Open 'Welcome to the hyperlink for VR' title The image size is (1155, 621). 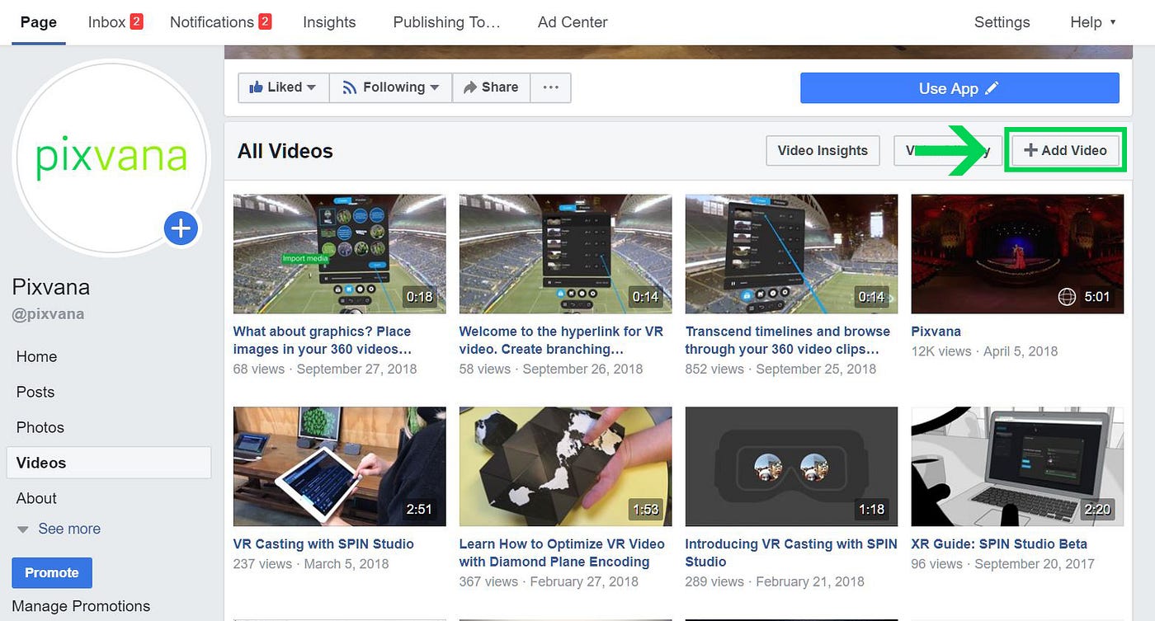561,340
